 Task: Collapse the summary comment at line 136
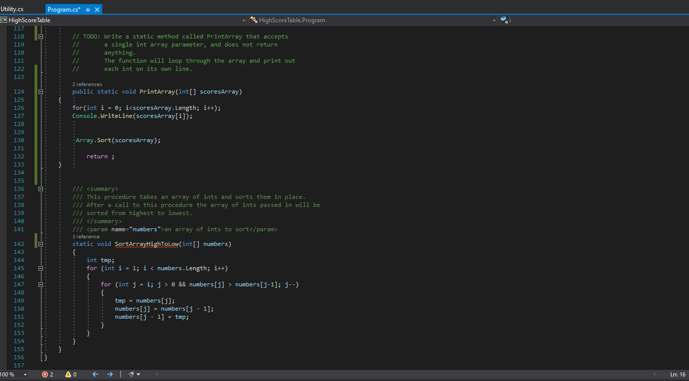[40, 189]
